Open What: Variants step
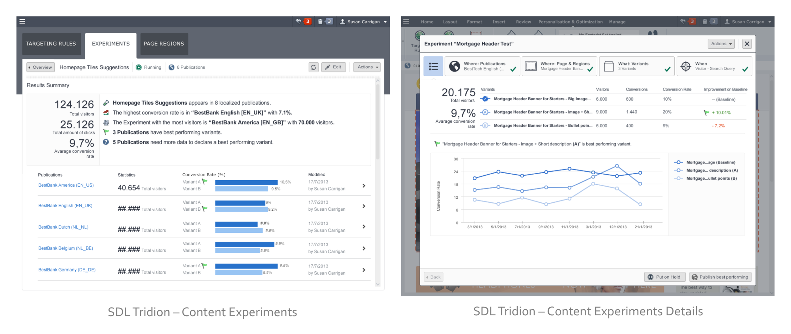The width and height of the screenshot is (791, 334). [x=637, y=66]
